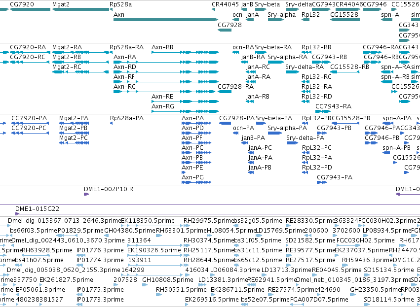Viewport: 420px width, 307px height.
Task: Select the spn-A-PB protein label
Action: click(x=396, y=148)
